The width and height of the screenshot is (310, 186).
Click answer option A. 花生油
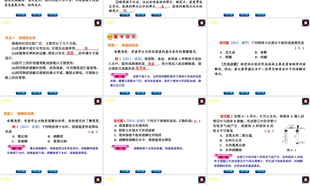tap(227, 52)
